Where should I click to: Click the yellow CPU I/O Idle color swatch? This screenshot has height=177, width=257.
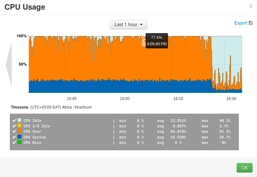click(19, 125)
